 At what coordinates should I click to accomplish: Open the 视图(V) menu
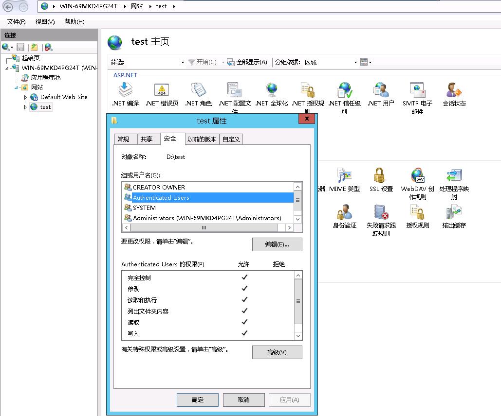[x=44, y=21]
